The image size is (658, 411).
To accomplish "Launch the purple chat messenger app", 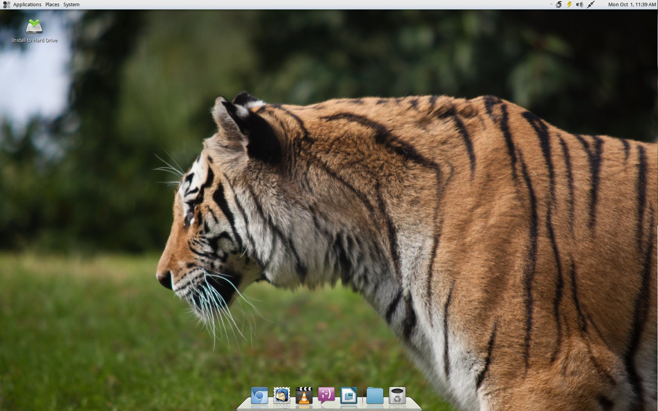I will (x=326, y=395).
